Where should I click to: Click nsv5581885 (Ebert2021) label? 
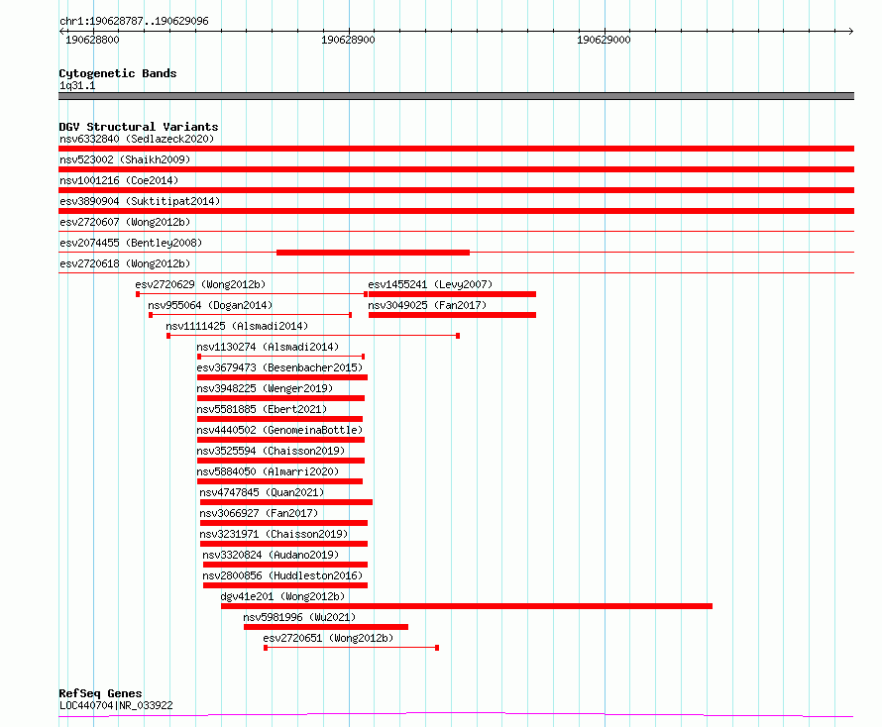coord(262,409)
